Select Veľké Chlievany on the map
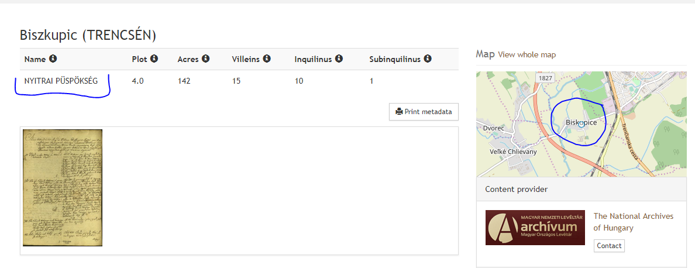695x268 pixels. point(513,152)
